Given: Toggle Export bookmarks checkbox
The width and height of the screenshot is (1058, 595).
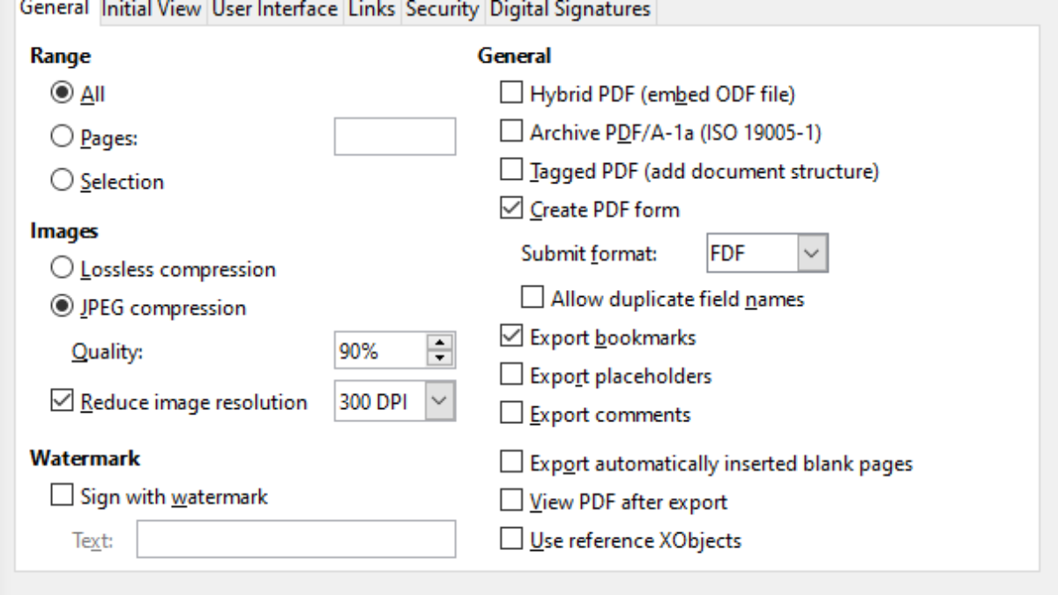Looking at the screenshot, I should pyautogui.click(x=511, y=337).
